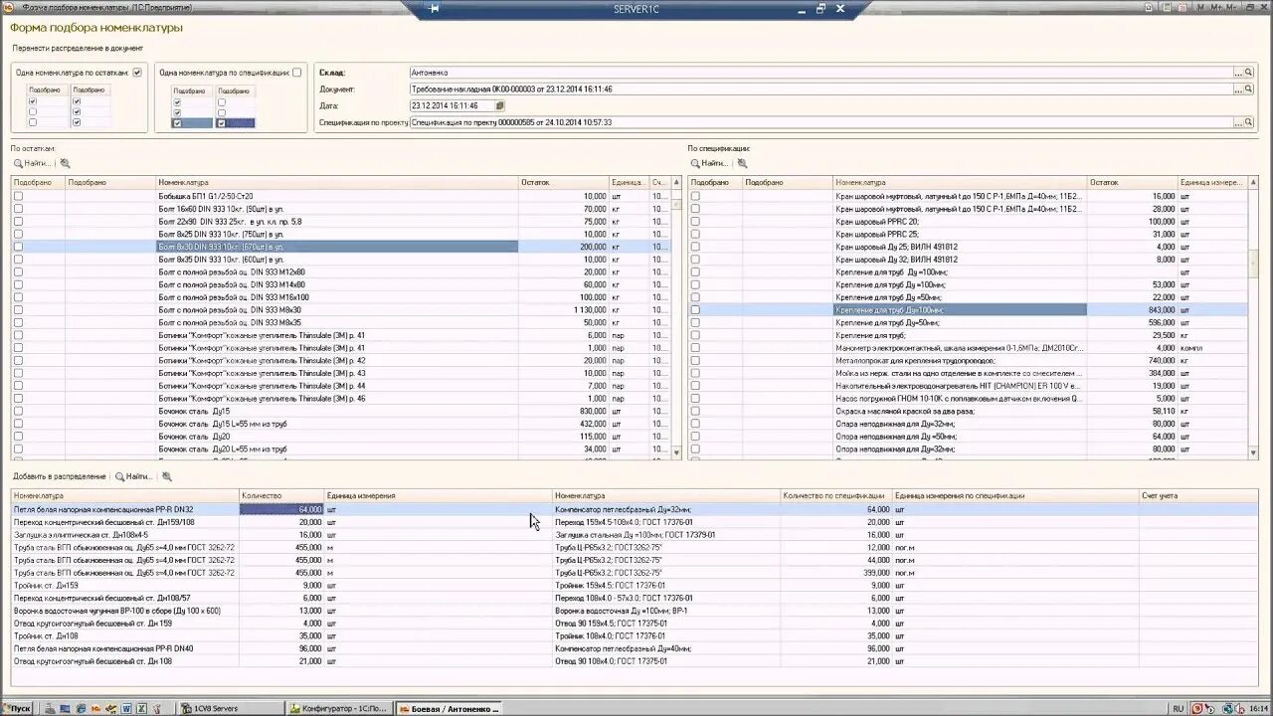This screenshot has height=716, width=1273.
Task: Open the selection ellipsis button of the Склад field
Action: coord(1238,73)
